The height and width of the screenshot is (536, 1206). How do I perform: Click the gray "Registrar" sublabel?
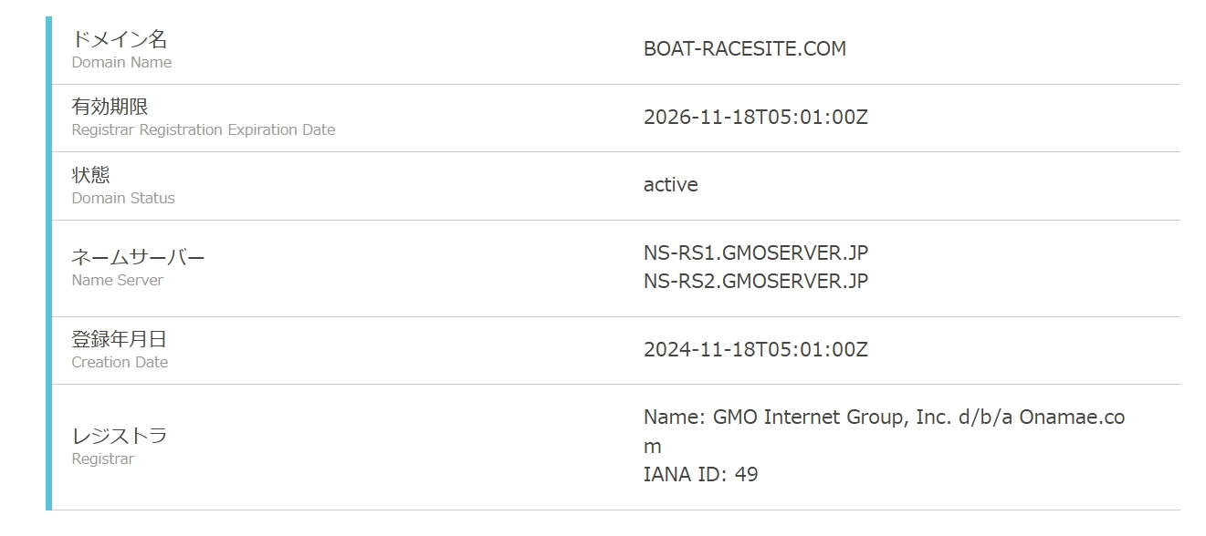click(x=102, y=459)
